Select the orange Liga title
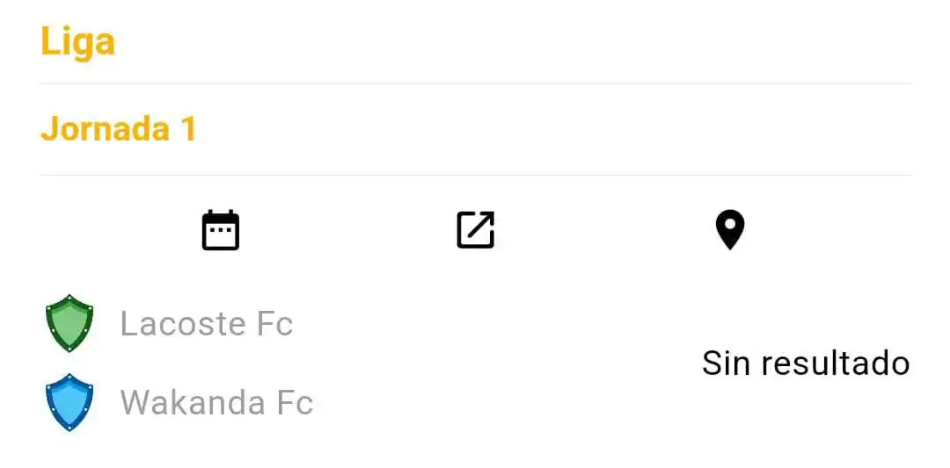 click(77, 42)
